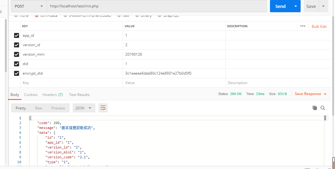This screenshot has height=169, width=335.
Task: Open the Headers (7) tab
Action: (52, 95)
